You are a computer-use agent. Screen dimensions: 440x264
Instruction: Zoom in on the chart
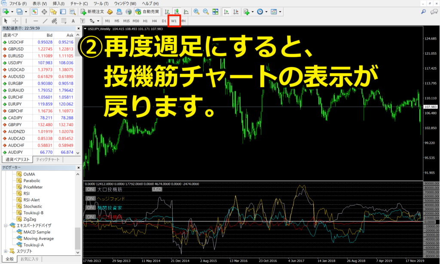(196, 12)
